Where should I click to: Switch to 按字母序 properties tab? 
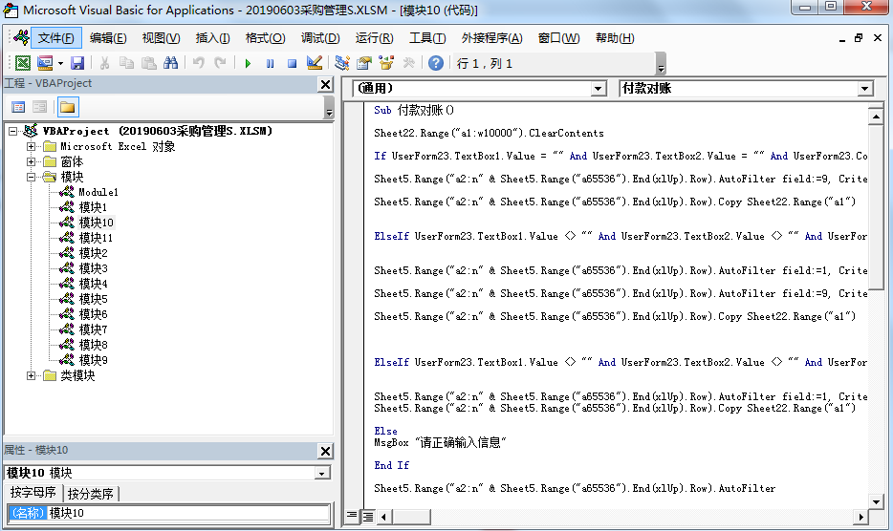coord(33,492)
